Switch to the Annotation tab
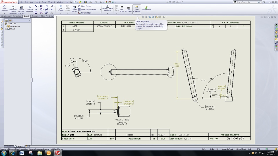This screenshot has width=278, height=156. (17, 16)
